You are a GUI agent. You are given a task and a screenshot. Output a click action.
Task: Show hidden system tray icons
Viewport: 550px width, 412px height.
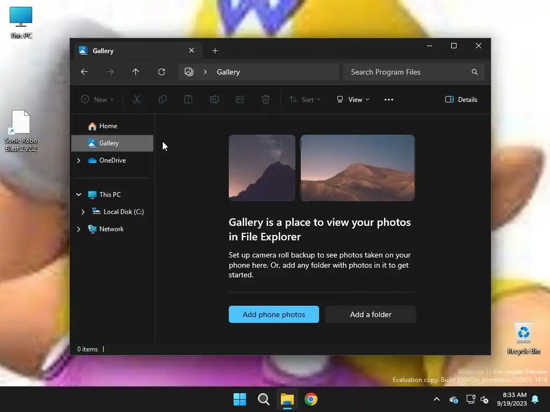[x=437, y=399]
